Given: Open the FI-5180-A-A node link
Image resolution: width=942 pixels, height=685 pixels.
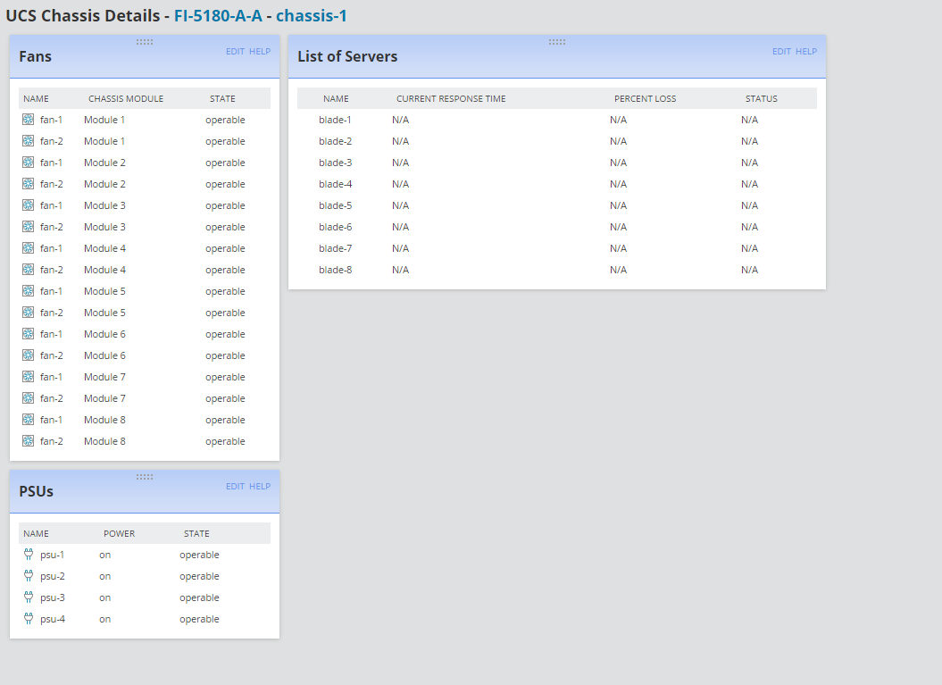Looking at the screenshot, I should click(218, 15).
